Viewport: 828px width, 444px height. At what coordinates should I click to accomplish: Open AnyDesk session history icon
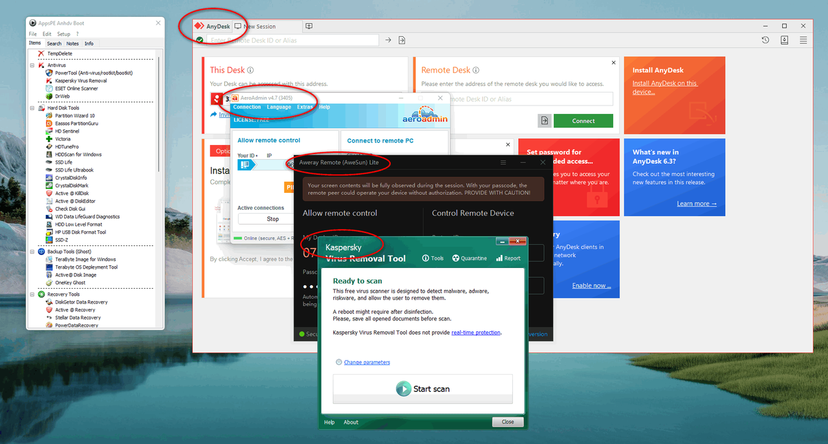click(765, 40)
